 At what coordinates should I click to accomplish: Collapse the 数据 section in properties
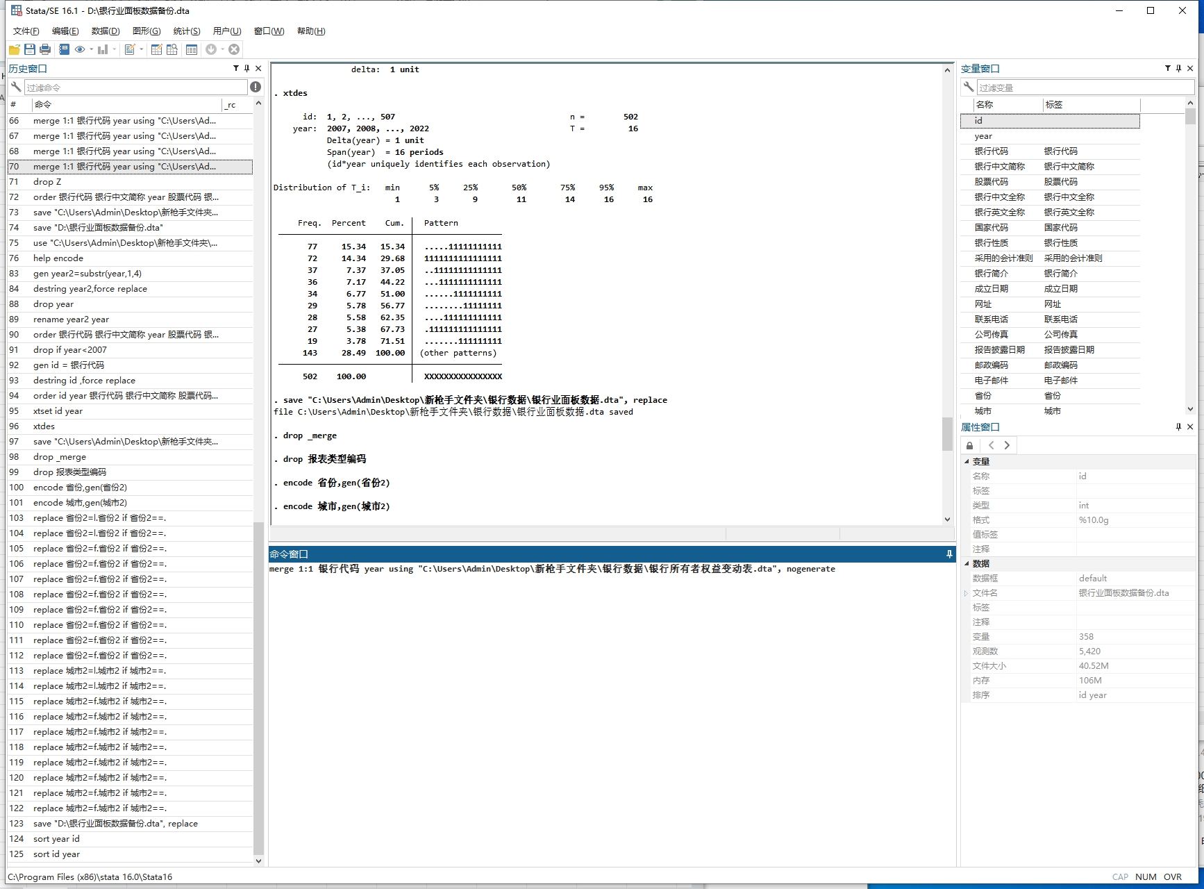(967, 563)
